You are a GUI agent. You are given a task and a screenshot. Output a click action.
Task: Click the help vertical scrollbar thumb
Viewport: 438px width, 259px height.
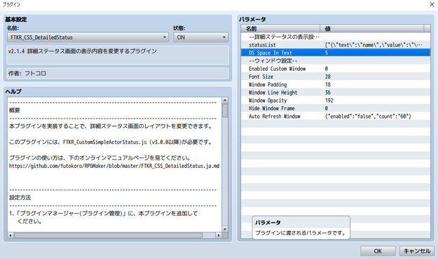(x=225, y=111)
